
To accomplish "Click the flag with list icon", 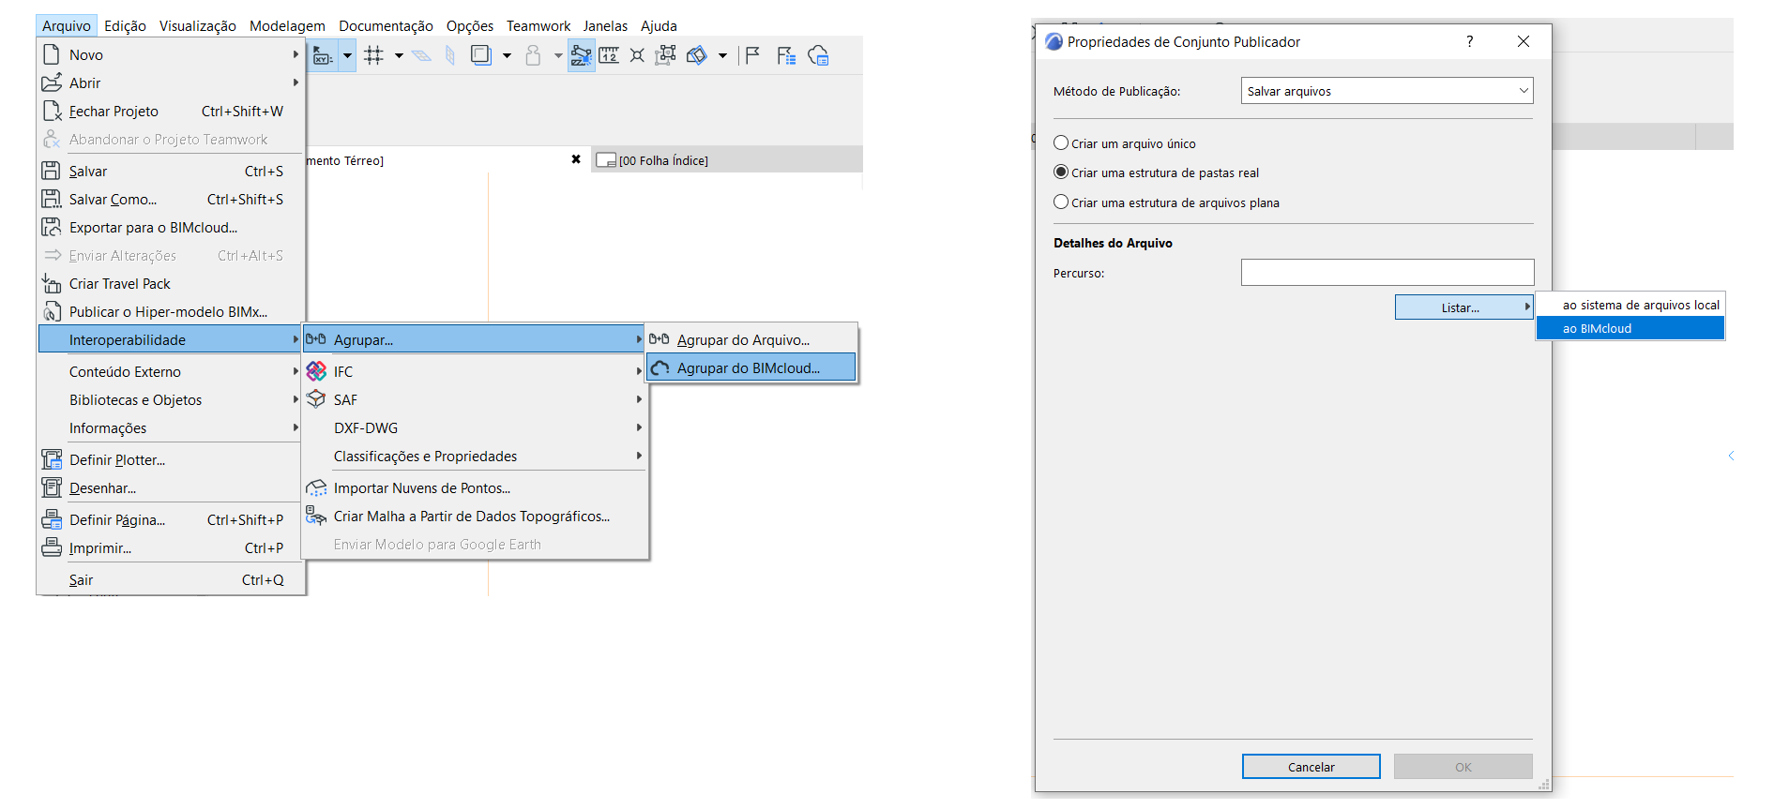I will click(x=786, y=56).
